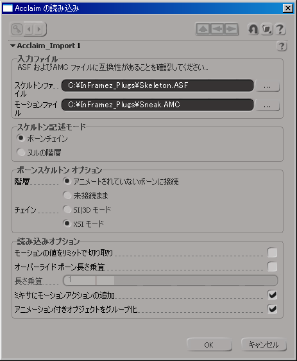
Task: Click the left arrow icon in toolbar
Action: 217,29
